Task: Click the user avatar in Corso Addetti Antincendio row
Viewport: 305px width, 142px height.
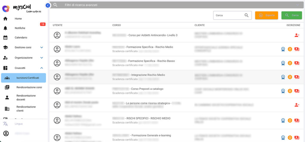Action: click(57, 35)
